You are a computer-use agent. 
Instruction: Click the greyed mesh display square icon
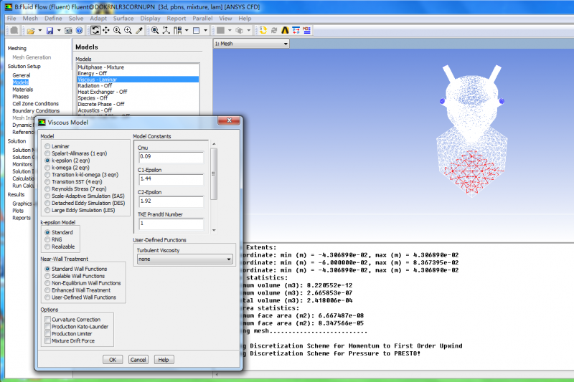tap(220, 30)
